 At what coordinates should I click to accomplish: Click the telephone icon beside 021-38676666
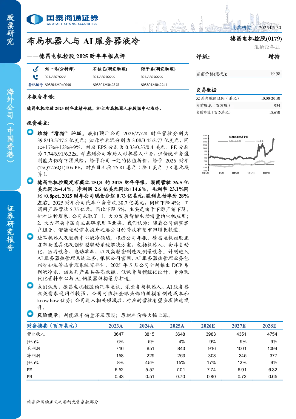point(36,77)
